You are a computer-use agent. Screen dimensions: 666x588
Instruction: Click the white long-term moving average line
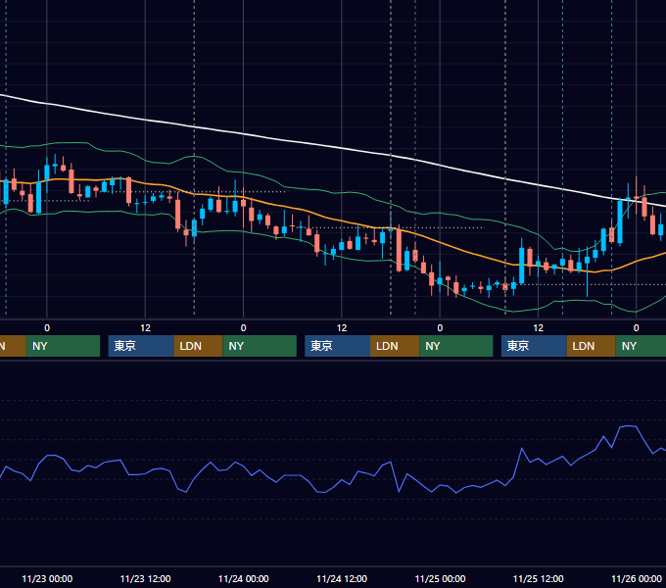pos(342,148)
